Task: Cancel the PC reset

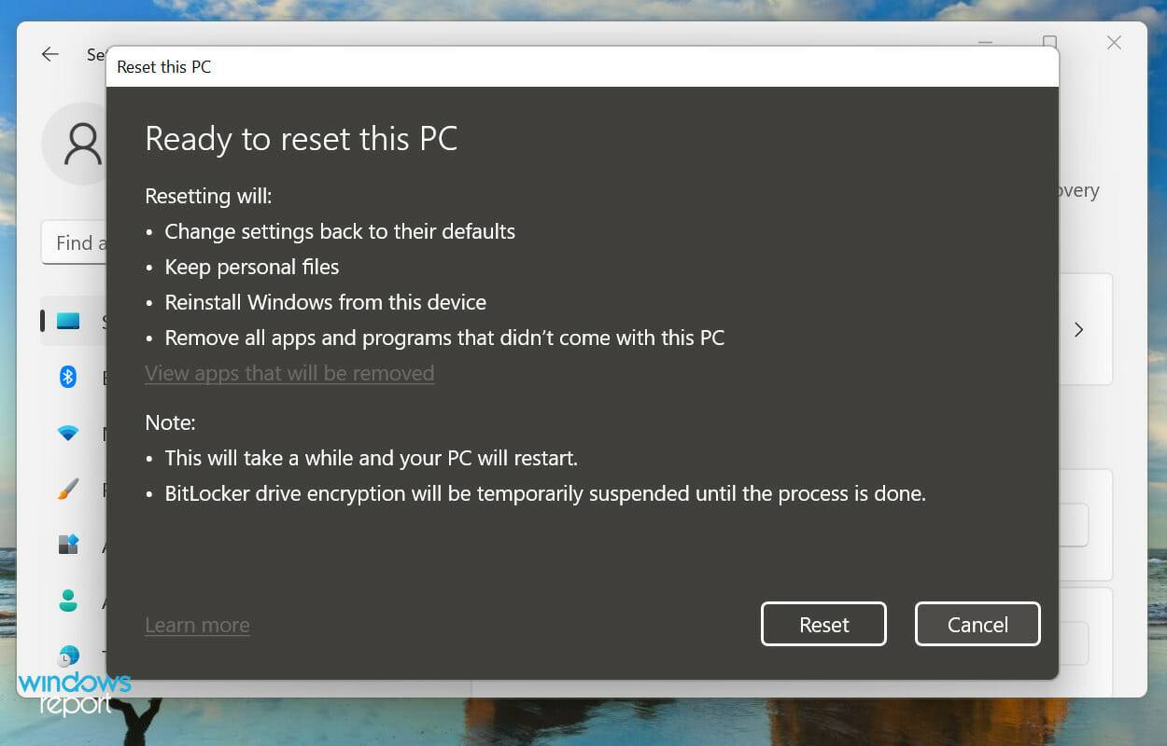Action: coord(977,624)
